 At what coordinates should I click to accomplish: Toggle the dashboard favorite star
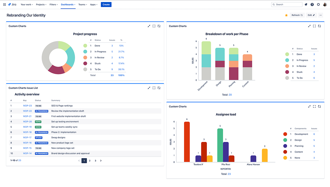pyautogui.click(x=286, y=15)
